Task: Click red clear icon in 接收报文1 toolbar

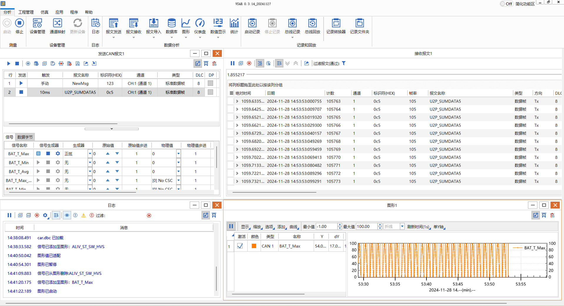Action: click(x=249, y=63)
